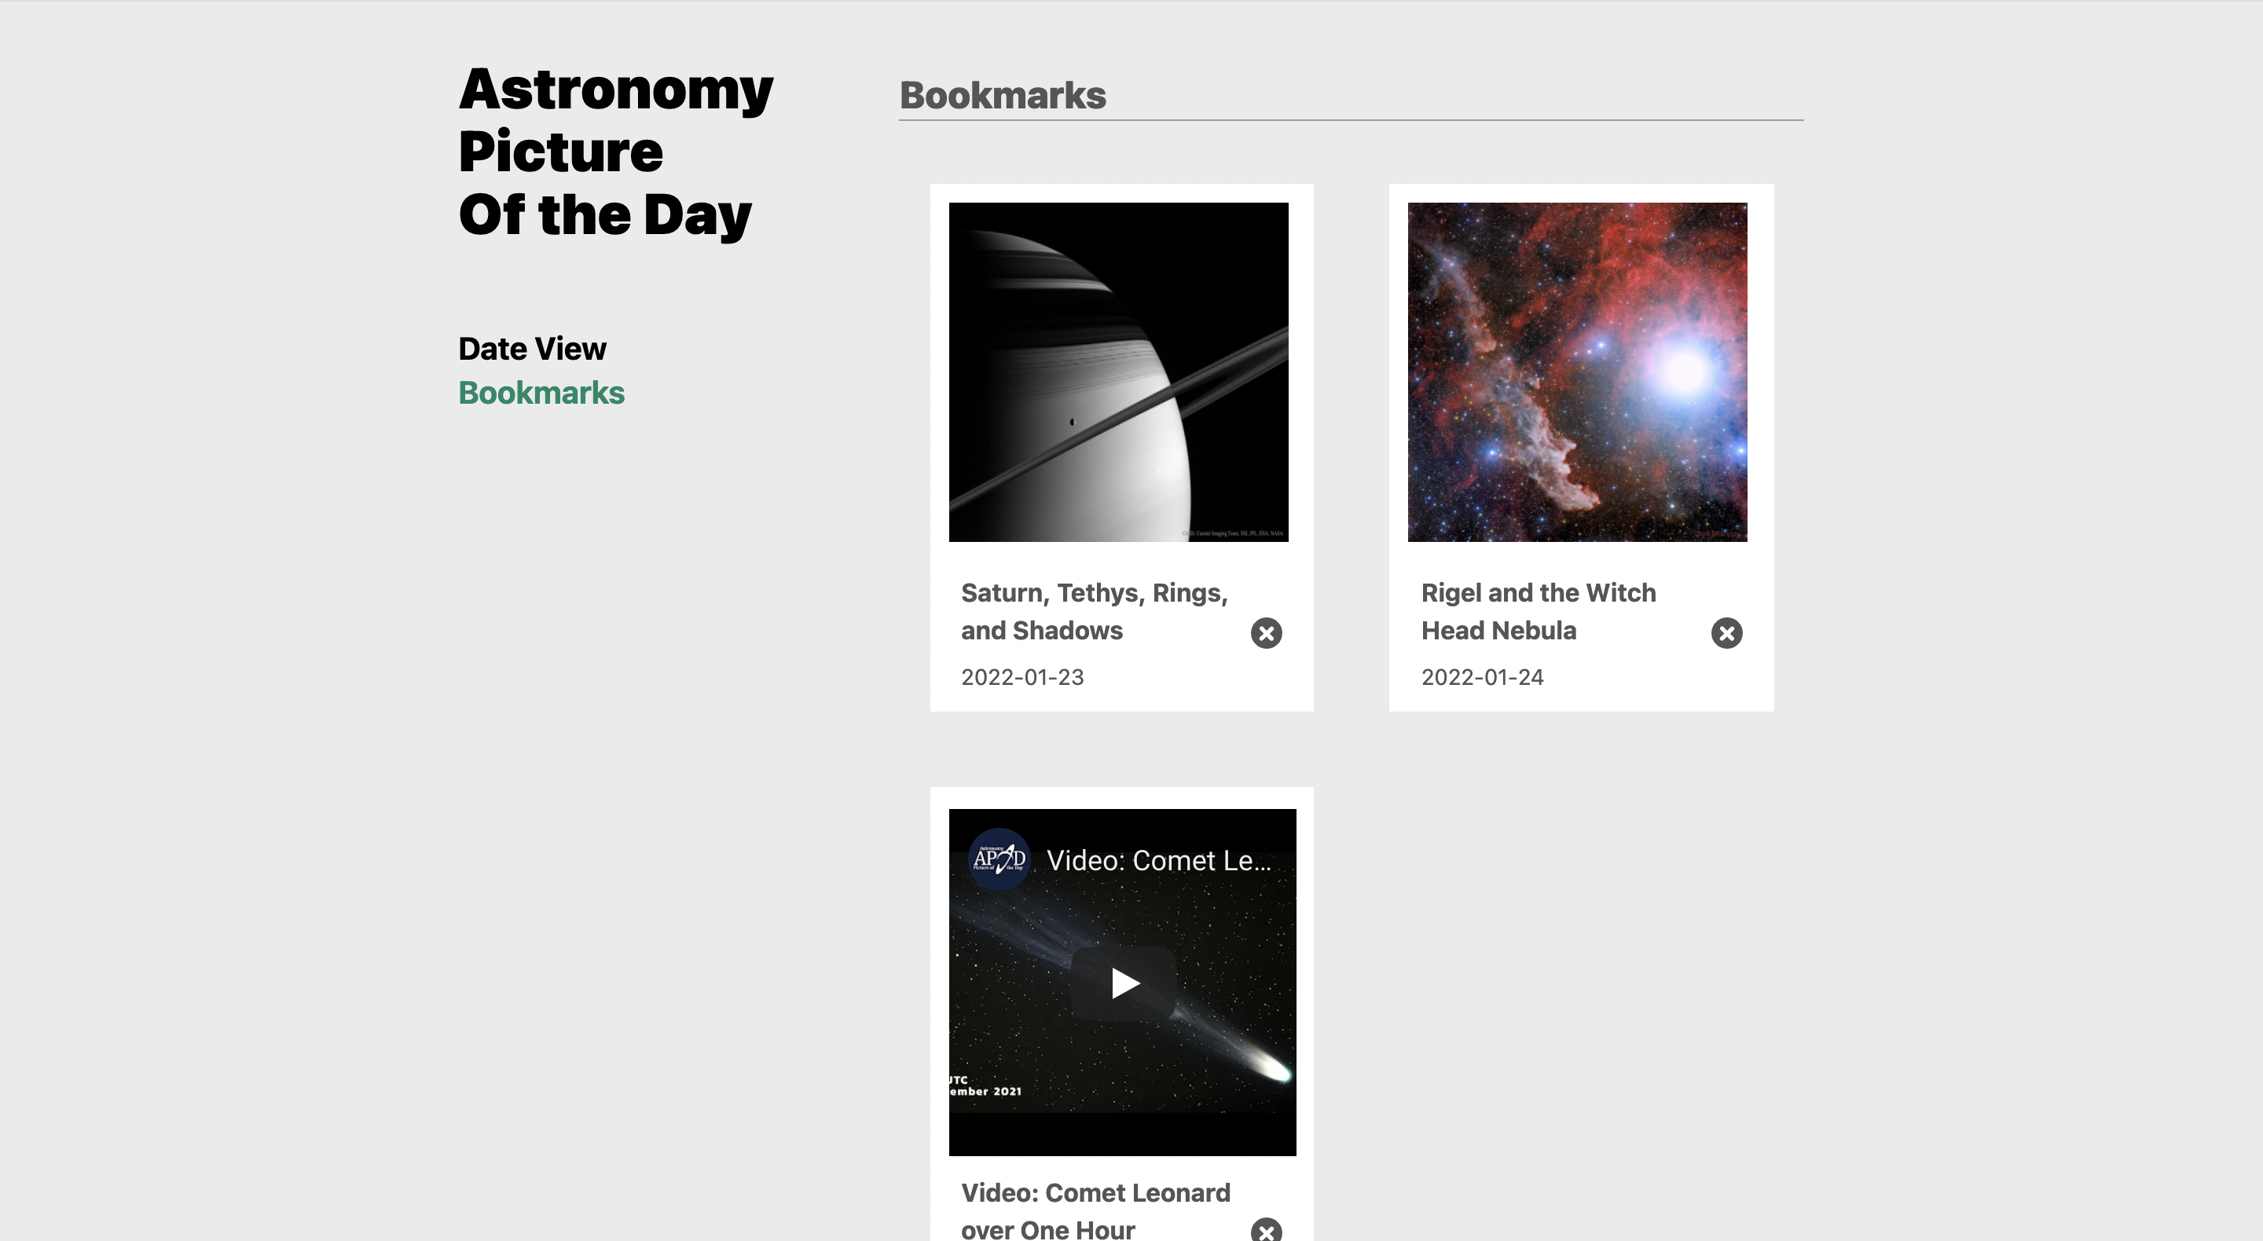The width and height of the screenshot is (2263, 1241).
Task: Open the Witch Head Nebula image thumbnail
Action: tap(1577, 372)
